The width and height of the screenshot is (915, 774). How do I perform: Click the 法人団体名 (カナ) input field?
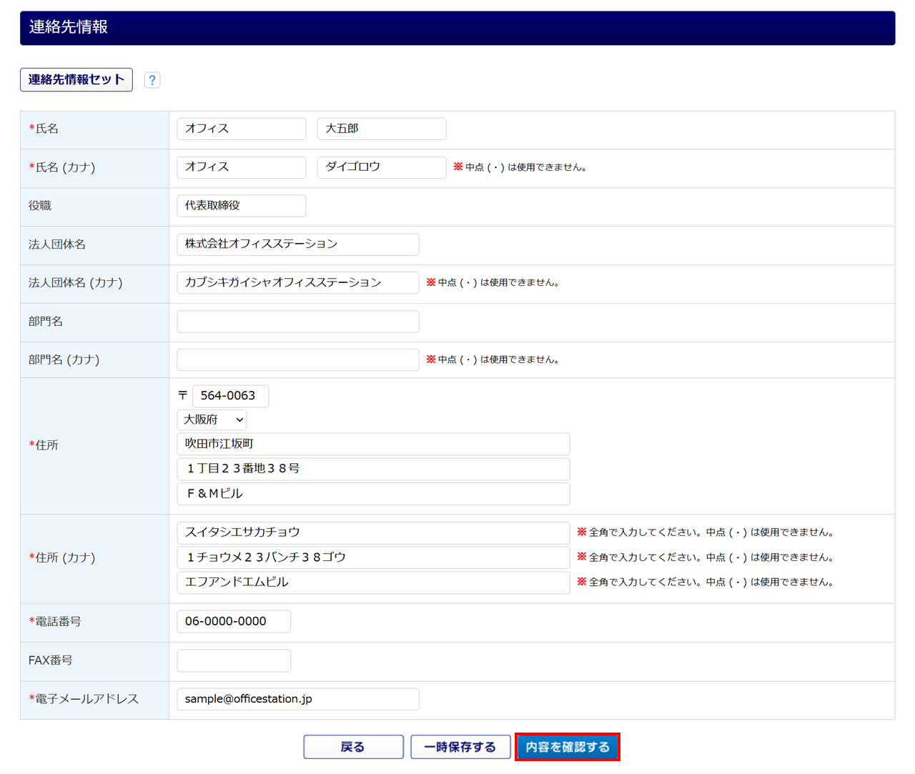pyautogui.click(x=297, y=283)
